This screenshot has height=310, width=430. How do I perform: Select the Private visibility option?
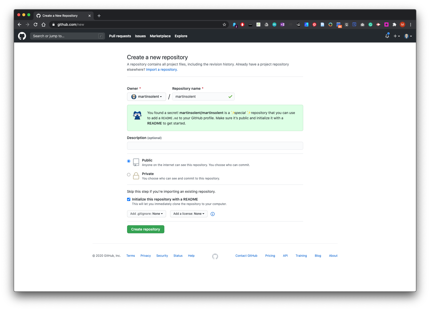129,175
